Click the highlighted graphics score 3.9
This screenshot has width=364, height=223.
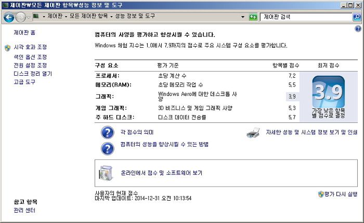click(x=292, y=96)
